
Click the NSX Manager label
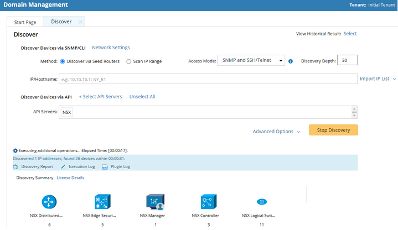pos(152,216)
